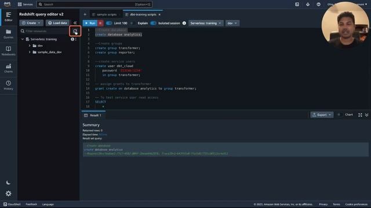Viewport: 371px width, 208px height.
Task: Open the Create dropdown
Action: point(31,23)
